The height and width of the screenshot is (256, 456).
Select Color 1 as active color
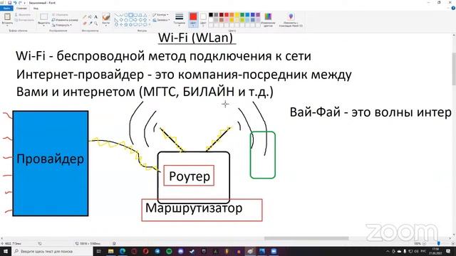click(x=193, y=20)
